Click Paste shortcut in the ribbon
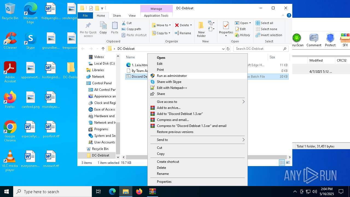The height and width of the screenshot is (197, 350). click(134, 35)
